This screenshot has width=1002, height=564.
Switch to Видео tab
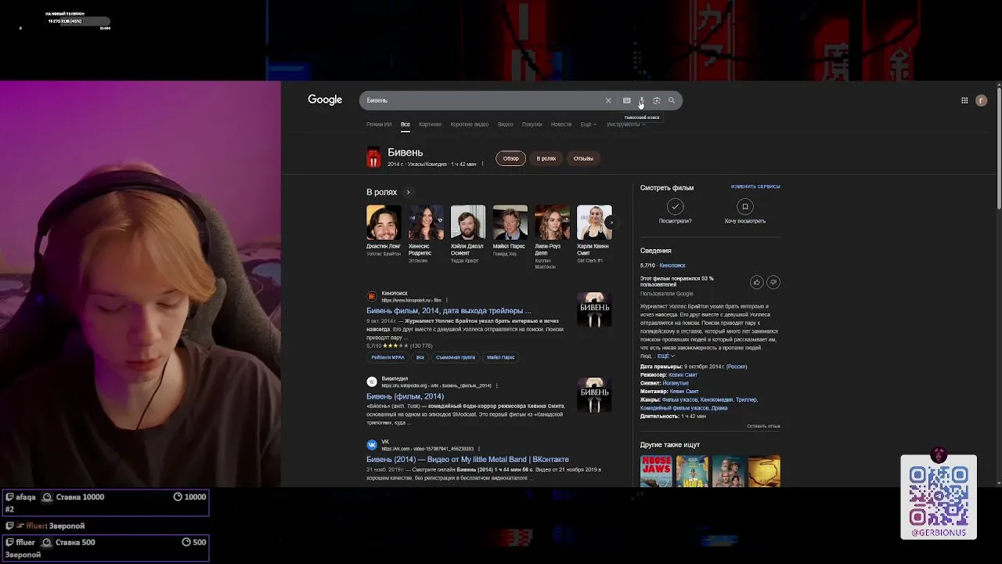[506, 125]
